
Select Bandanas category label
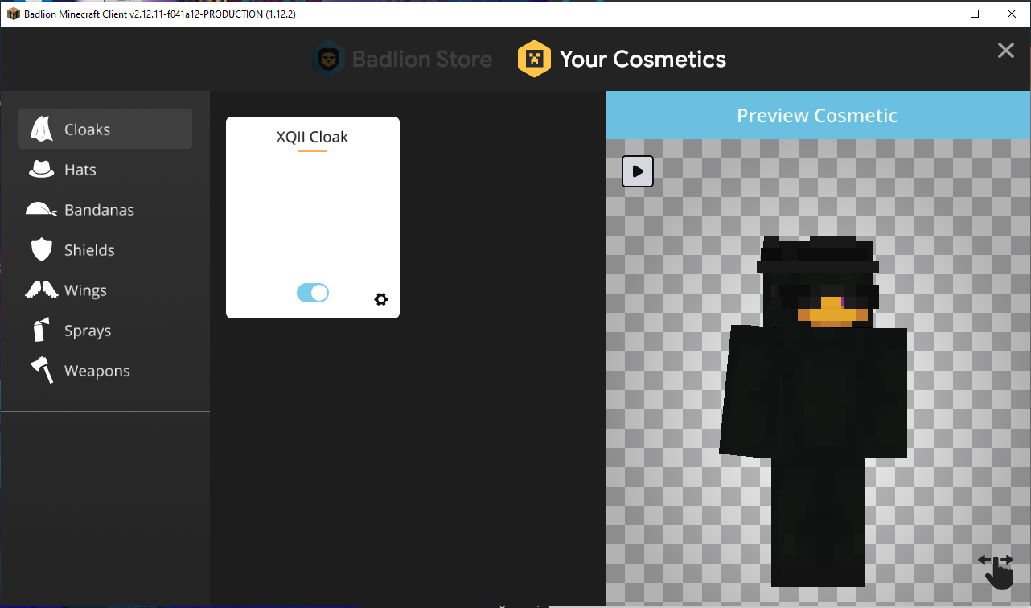(x=99, y=210)
